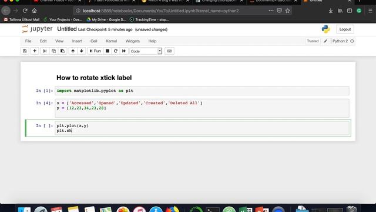This screenshot has height=212, width=376.
Task: Open the browser library icon
Action: point(340,11)
